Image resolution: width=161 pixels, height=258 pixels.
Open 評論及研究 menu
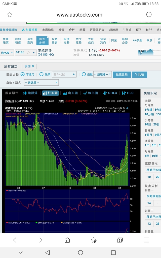97,30
